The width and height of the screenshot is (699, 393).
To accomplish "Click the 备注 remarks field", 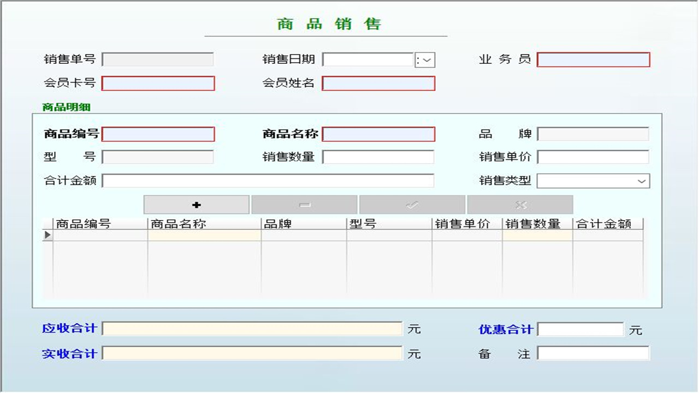I will pyautogui.click(x=593, y=354).
